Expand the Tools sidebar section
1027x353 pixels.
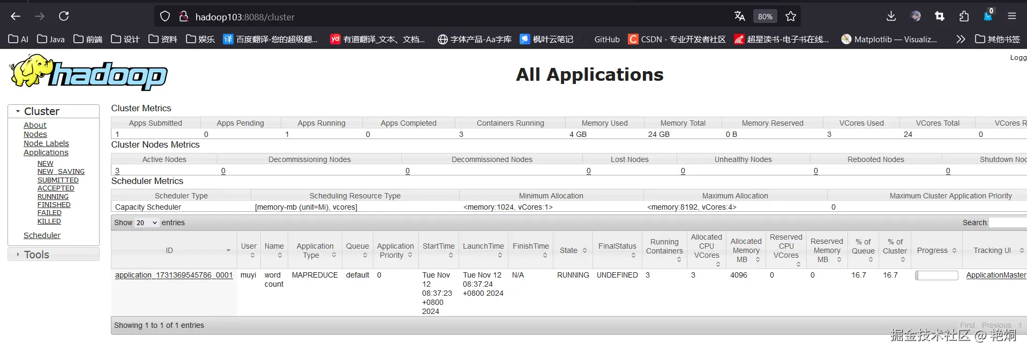pyautogui.click(x=54, y=255)
